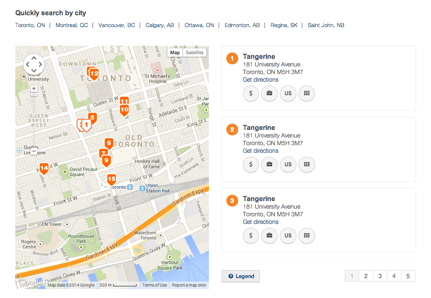
Task: Click Report a map error
Action: pyautogui.click(x=189, y=285)
